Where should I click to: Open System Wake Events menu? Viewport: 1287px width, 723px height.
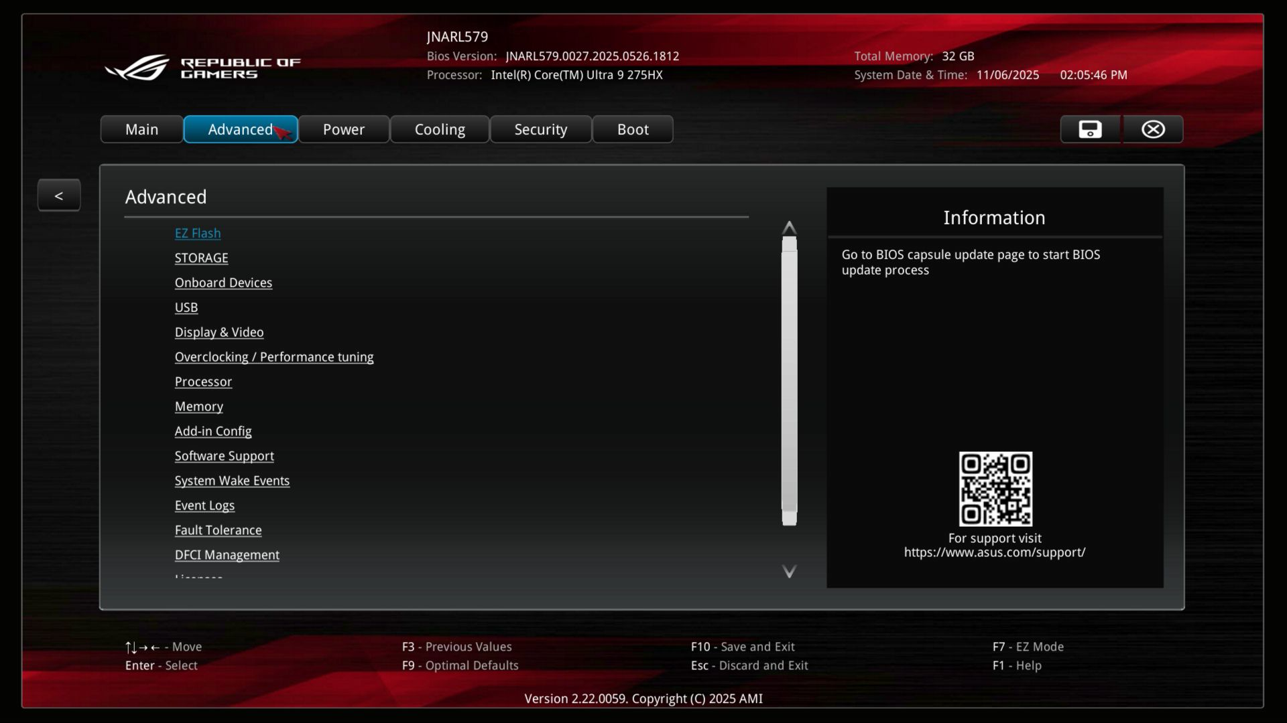coord(232,481)
